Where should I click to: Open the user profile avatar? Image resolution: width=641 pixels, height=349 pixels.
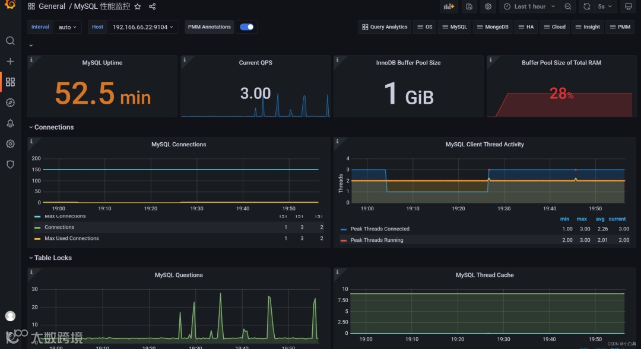coord(10,316)
